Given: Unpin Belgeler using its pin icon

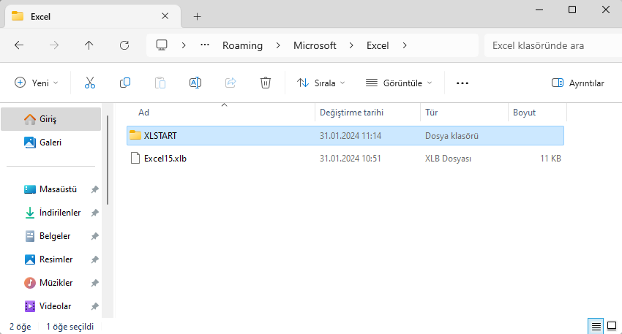Looking at the screenshot, I should tap(95, 236).
